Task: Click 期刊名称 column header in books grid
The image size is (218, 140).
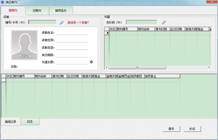Action: (146, 29)
